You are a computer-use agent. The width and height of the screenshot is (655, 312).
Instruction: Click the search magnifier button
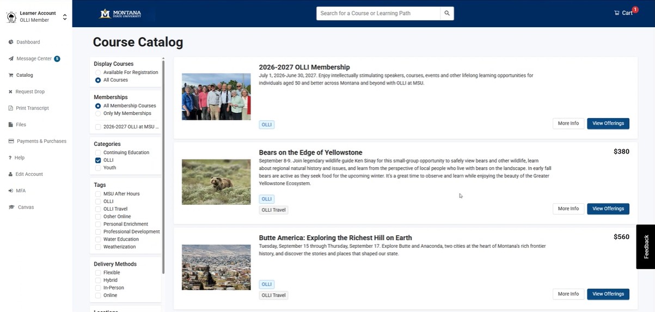(447, 13)
